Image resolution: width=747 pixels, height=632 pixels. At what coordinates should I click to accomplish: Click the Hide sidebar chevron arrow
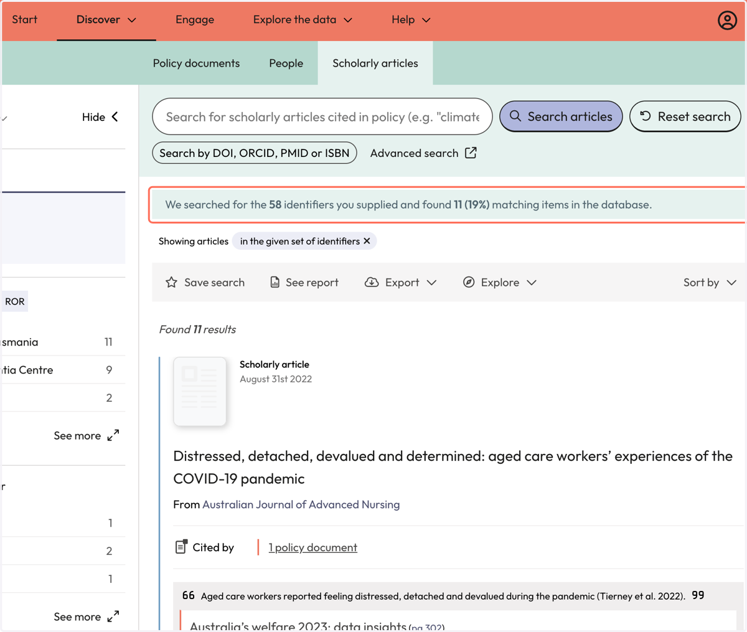(115, 117)
